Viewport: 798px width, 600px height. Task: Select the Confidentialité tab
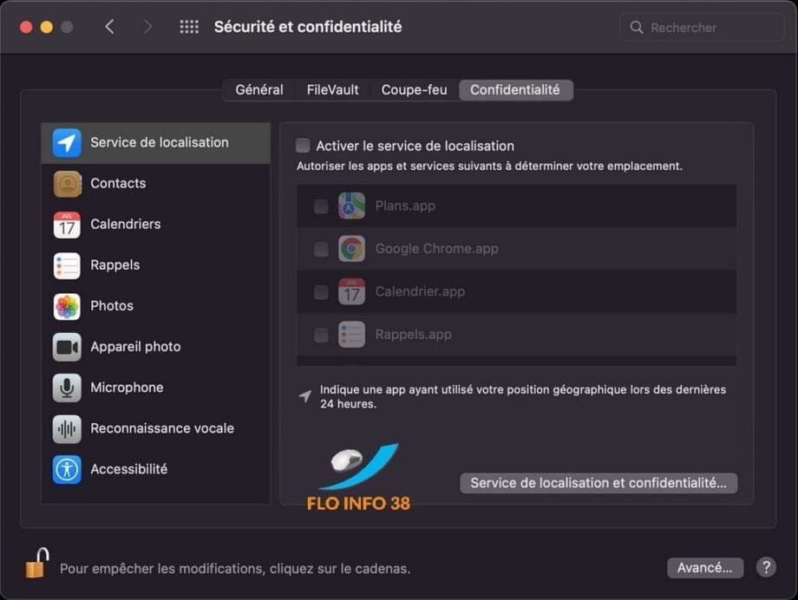[x=515, y=90]
